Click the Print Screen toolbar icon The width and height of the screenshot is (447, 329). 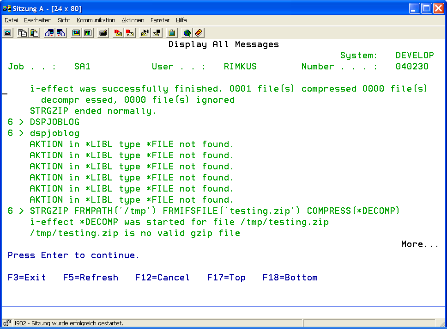(x=8, y=33)
